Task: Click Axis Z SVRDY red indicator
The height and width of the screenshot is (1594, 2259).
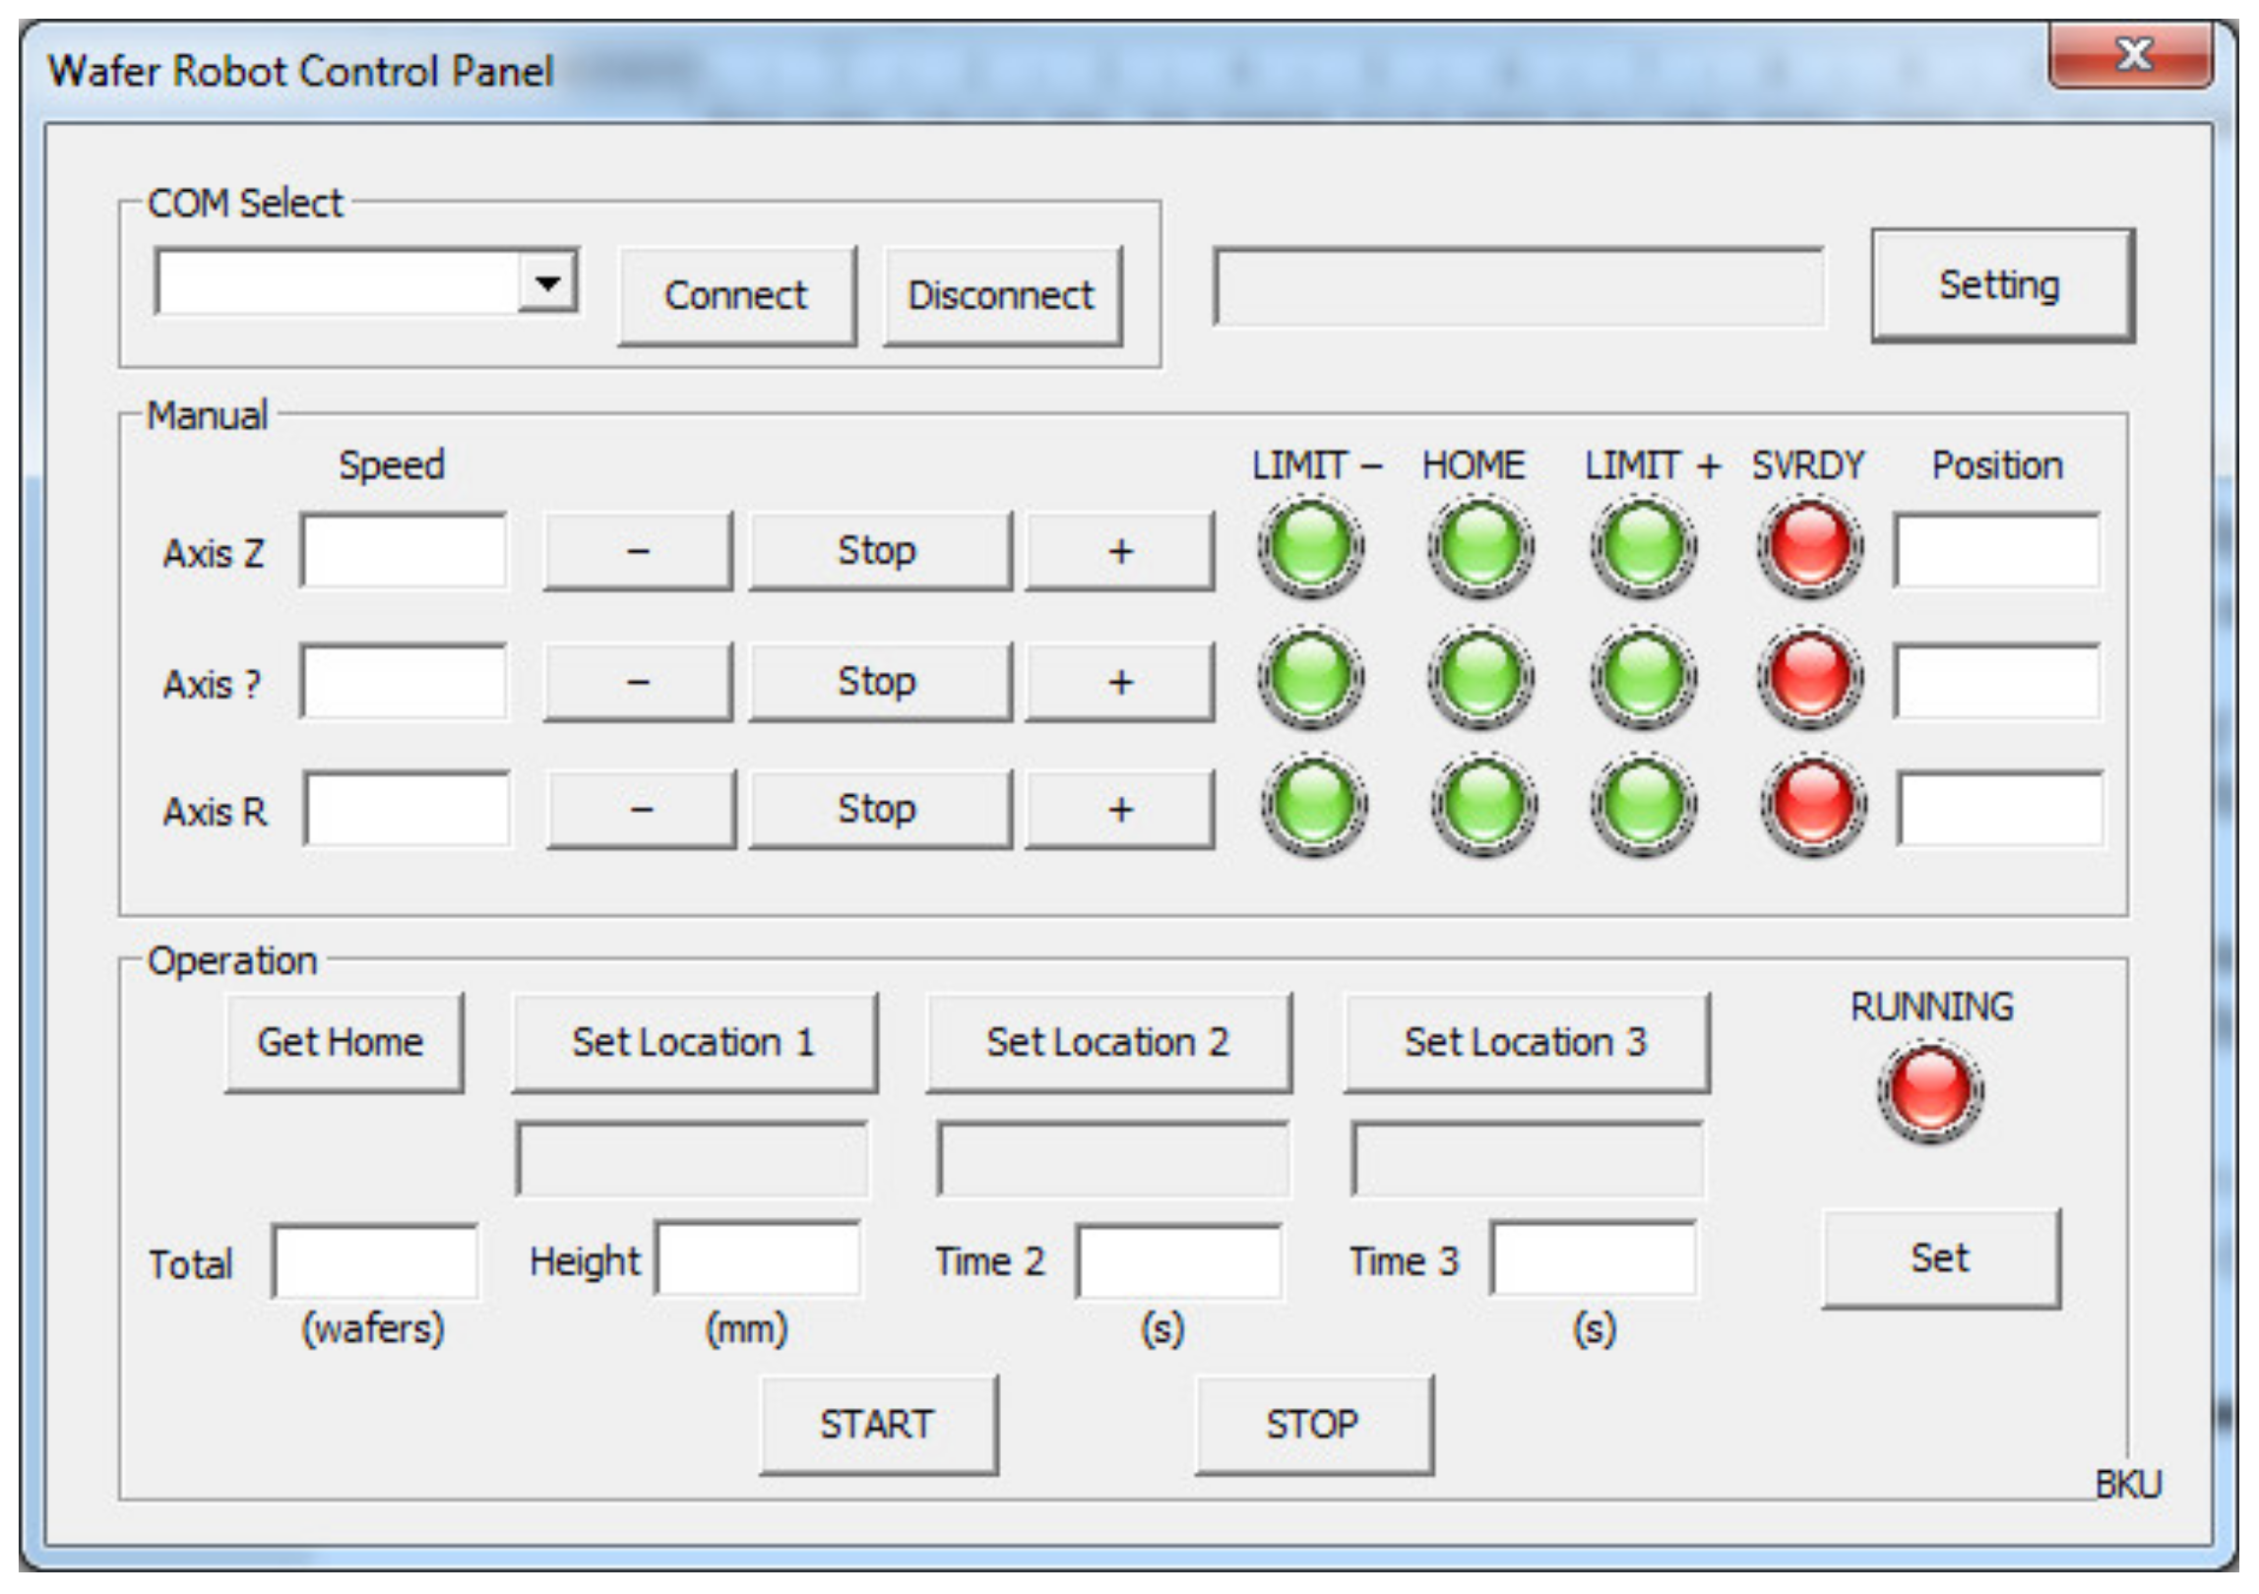Action: coord(1809,547)
